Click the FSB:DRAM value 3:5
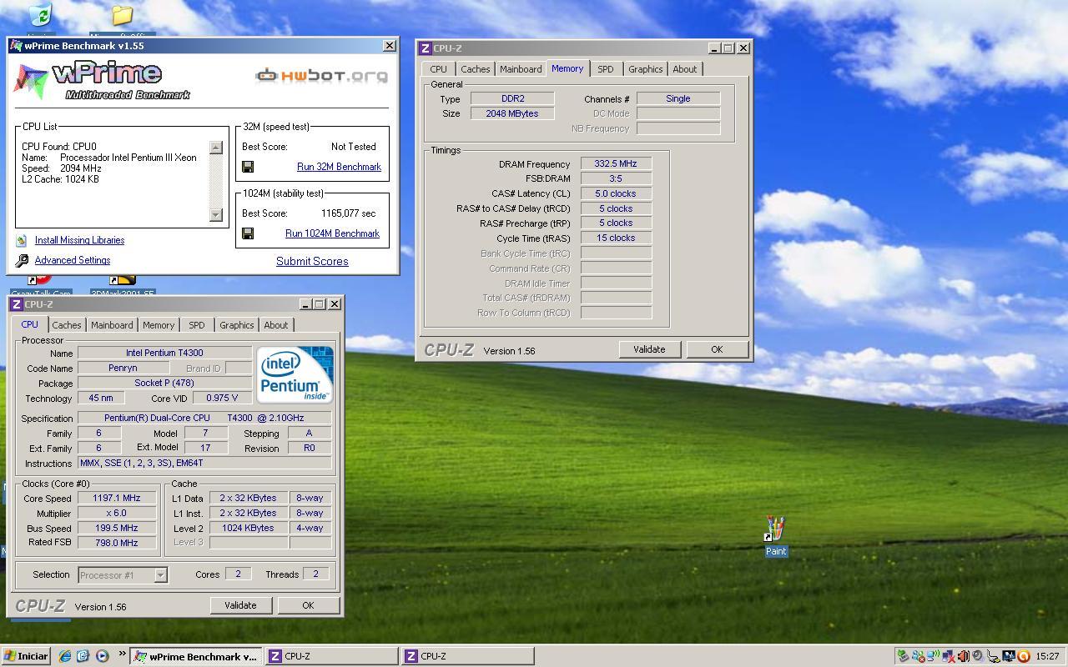This screenshot has height=667, width=1068. click(x=616, y=178)
